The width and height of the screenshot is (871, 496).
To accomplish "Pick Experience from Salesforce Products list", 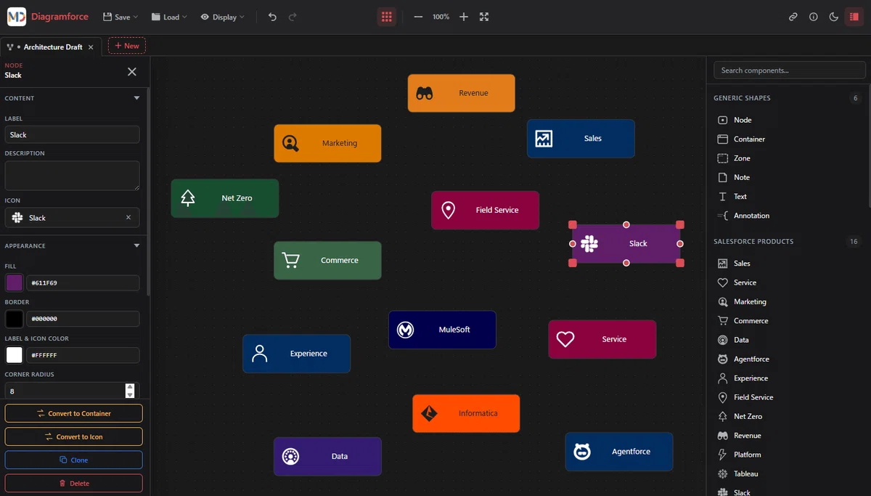I will coord(790,378).
